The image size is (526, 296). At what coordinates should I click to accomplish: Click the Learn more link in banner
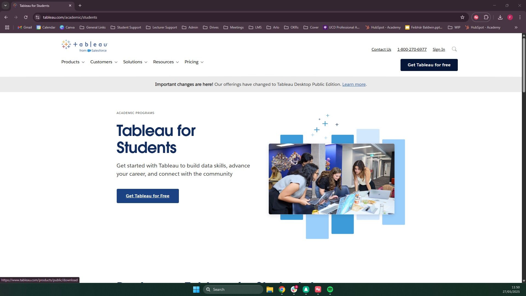pyautogui.click(x=354, y=84)
